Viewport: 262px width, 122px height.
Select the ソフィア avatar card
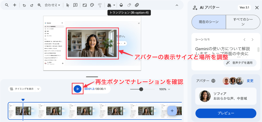(x=226, y=96)
